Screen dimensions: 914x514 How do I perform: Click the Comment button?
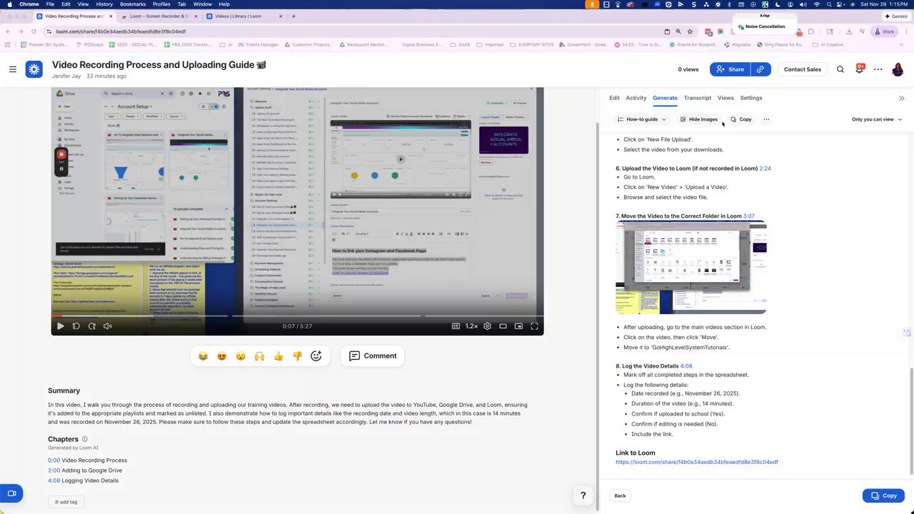click(x=373, y=356)
